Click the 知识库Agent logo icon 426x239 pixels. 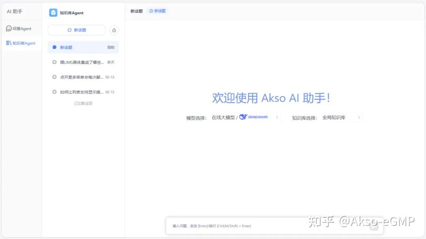click(53, 13)
